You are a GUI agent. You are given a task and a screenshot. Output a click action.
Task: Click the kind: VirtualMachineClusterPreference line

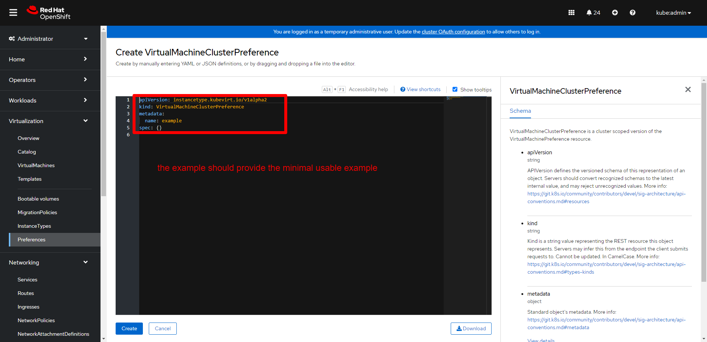(x=191, y=107)
